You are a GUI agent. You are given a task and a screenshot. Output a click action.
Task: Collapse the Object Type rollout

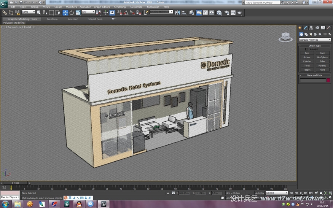pos(315,46)
